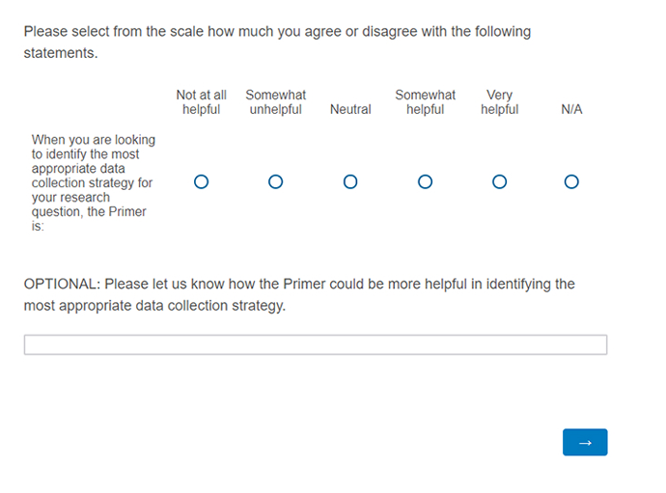Click the 'most appropriate data collection strategy.' prompt line
The width and height of the screenshot is (666, 493).
[x=154, y=306]
